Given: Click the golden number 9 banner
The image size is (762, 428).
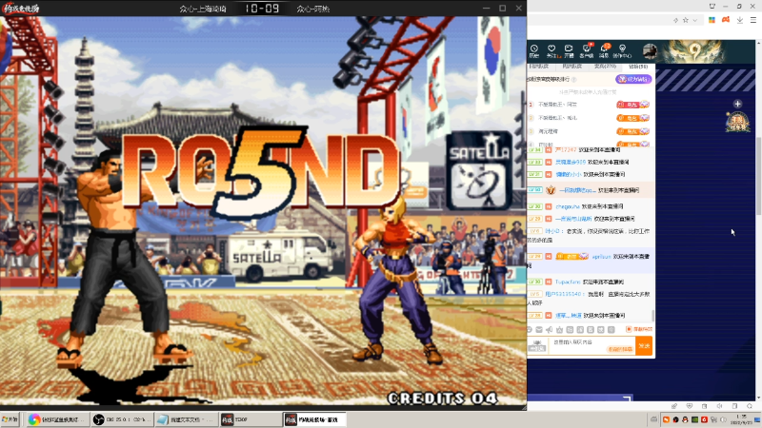Looking at the screenshot, I should (694, 51).
